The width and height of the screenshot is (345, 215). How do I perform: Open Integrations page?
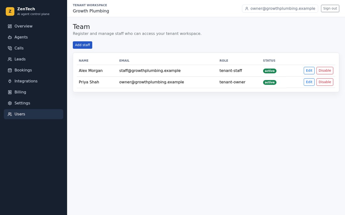click(x=33, y=81)
